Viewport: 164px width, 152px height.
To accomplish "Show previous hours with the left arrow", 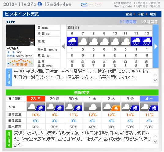I will click(x=64, y=46).
